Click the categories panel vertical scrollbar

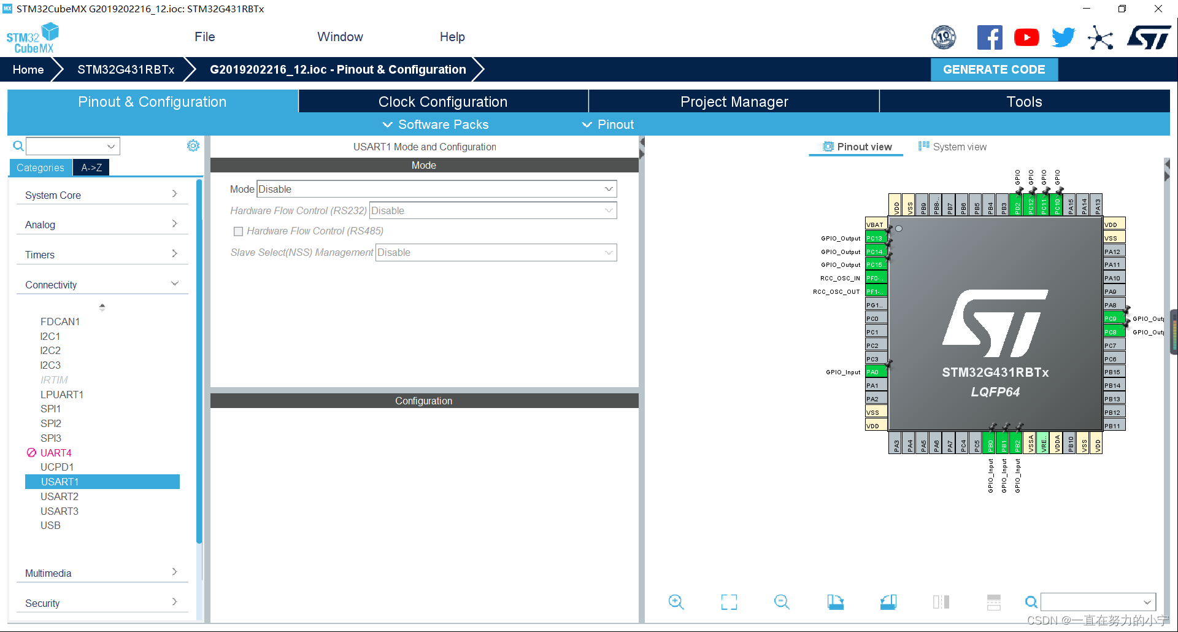199,362
